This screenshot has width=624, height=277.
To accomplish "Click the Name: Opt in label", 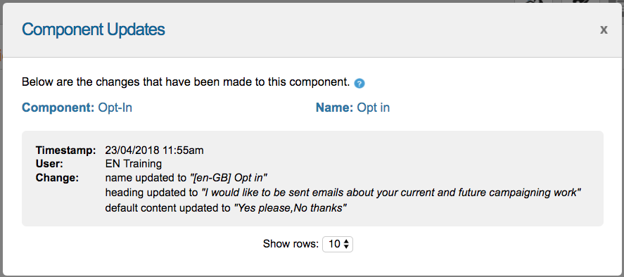I will pyautogui.click(x=352, y=108).
